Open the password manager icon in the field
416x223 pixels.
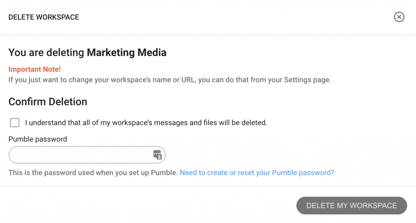pyautogui.click(x=157, y=154)
